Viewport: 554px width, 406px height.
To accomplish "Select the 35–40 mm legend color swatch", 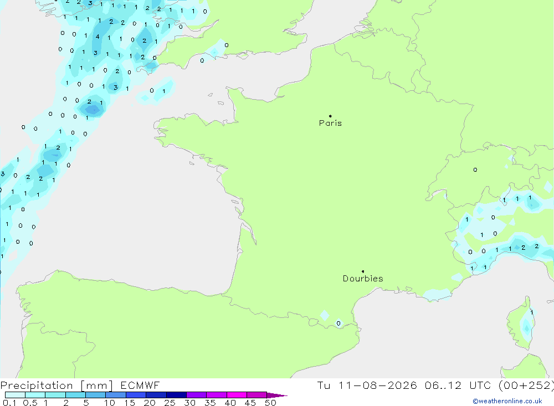I will (216, 395).
